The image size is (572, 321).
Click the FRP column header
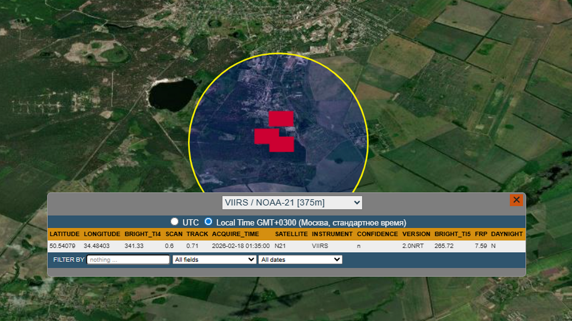(x=481, y=234)
